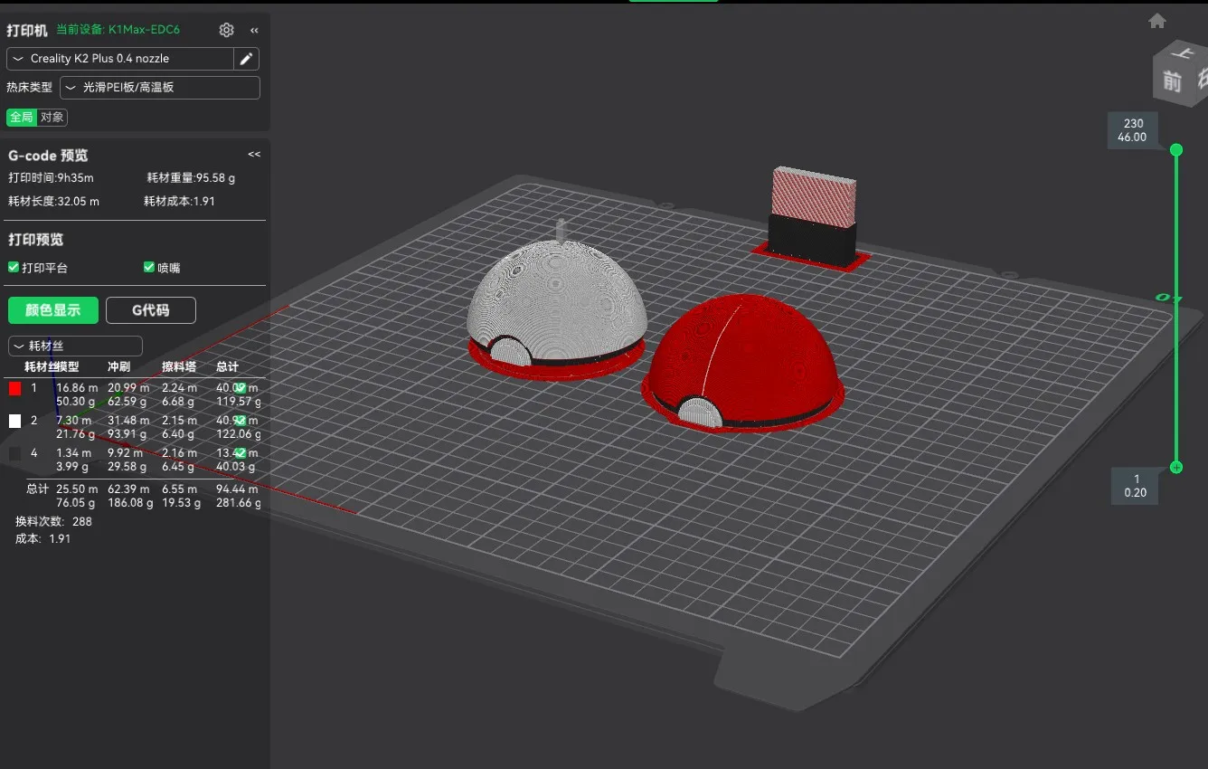Screen dimensions: 1208x769
Task: Select the 颜色显示 button
Action: click(52, 310)
